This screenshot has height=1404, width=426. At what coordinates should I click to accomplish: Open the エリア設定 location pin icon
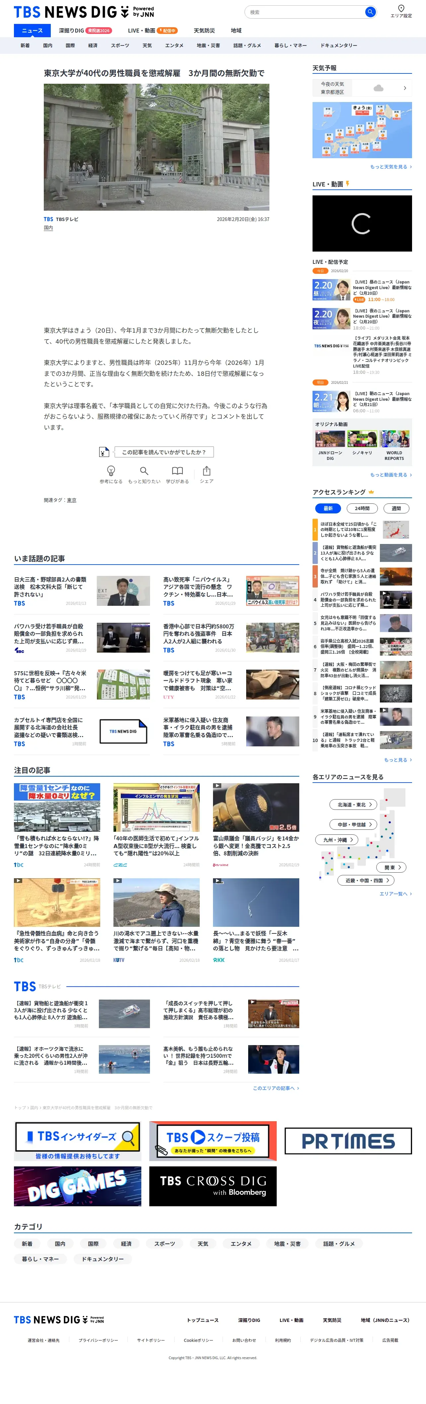click(x=401, y=8)
